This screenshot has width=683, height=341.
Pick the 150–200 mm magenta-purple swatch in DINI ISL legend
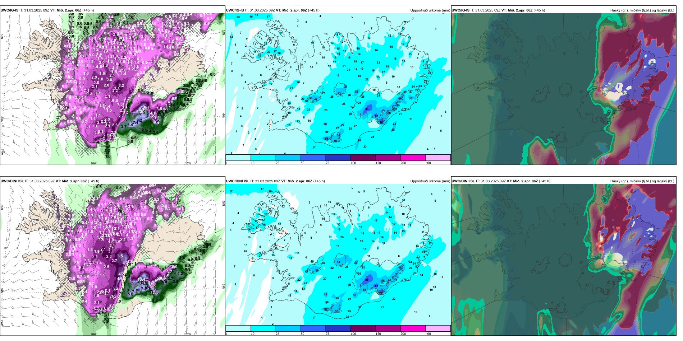388,328
